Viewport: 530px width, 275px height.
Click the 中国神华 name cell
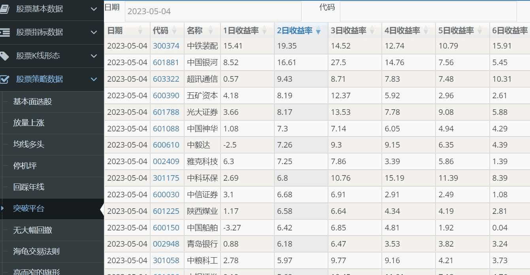(x=202, y=129)
